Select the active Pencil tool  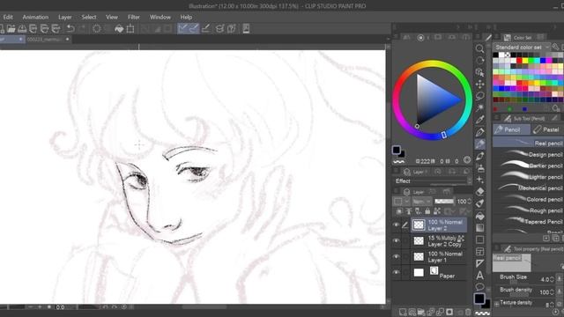(479, 144)
